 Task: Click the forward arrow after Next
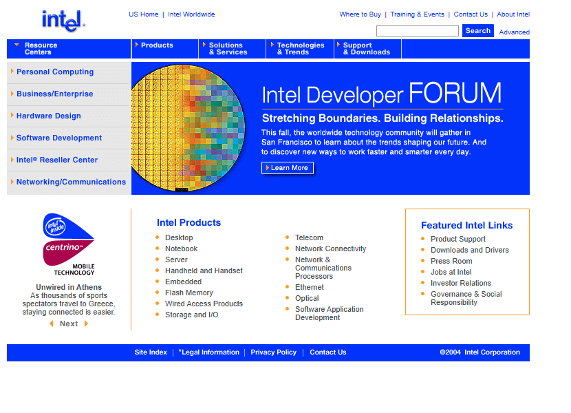[x=86, y=324]
